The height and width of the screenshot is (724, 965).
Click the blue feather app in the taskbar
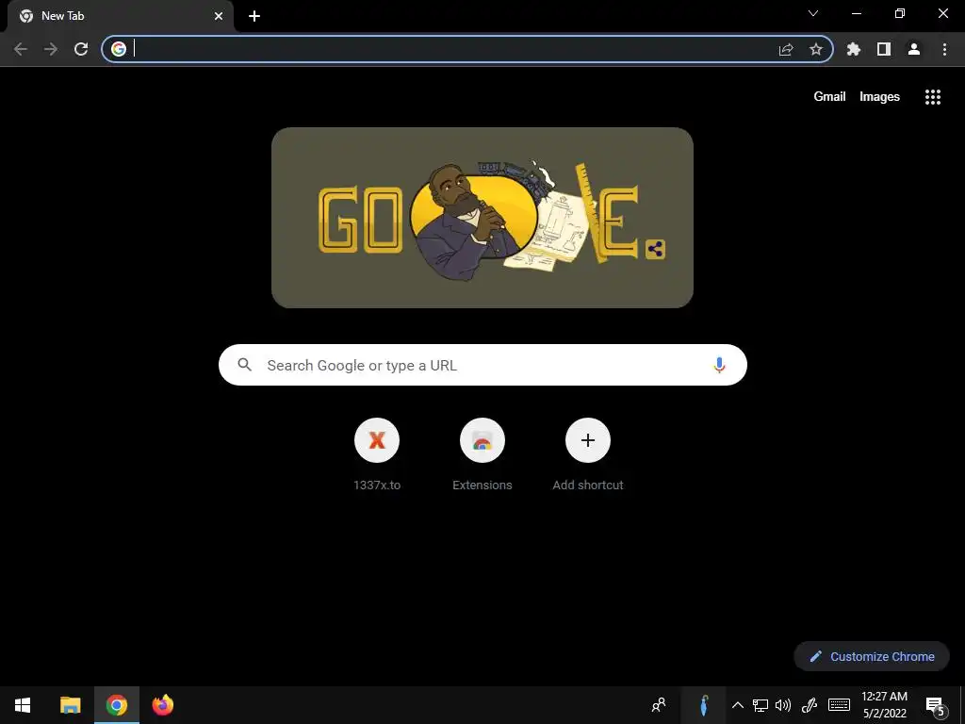[x=703, y=705]
